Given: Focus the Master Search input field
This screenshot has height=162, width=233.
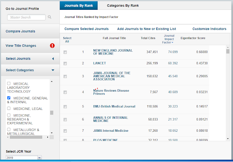Looking at the screenshot, I should pyautogui.click(x=26, y=17).
